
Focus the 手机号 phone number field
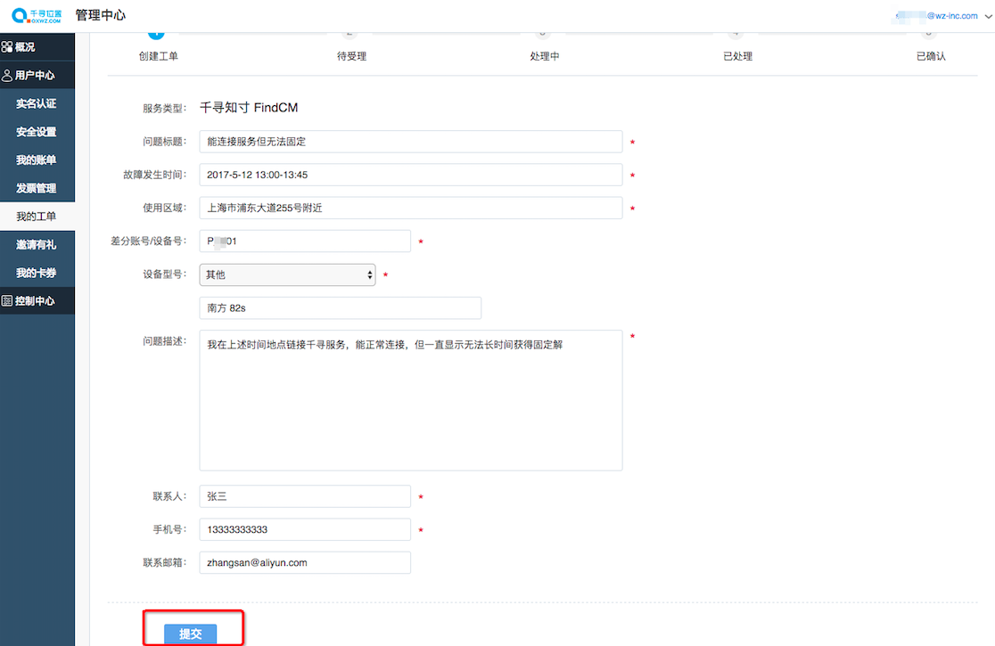[305, 529]
